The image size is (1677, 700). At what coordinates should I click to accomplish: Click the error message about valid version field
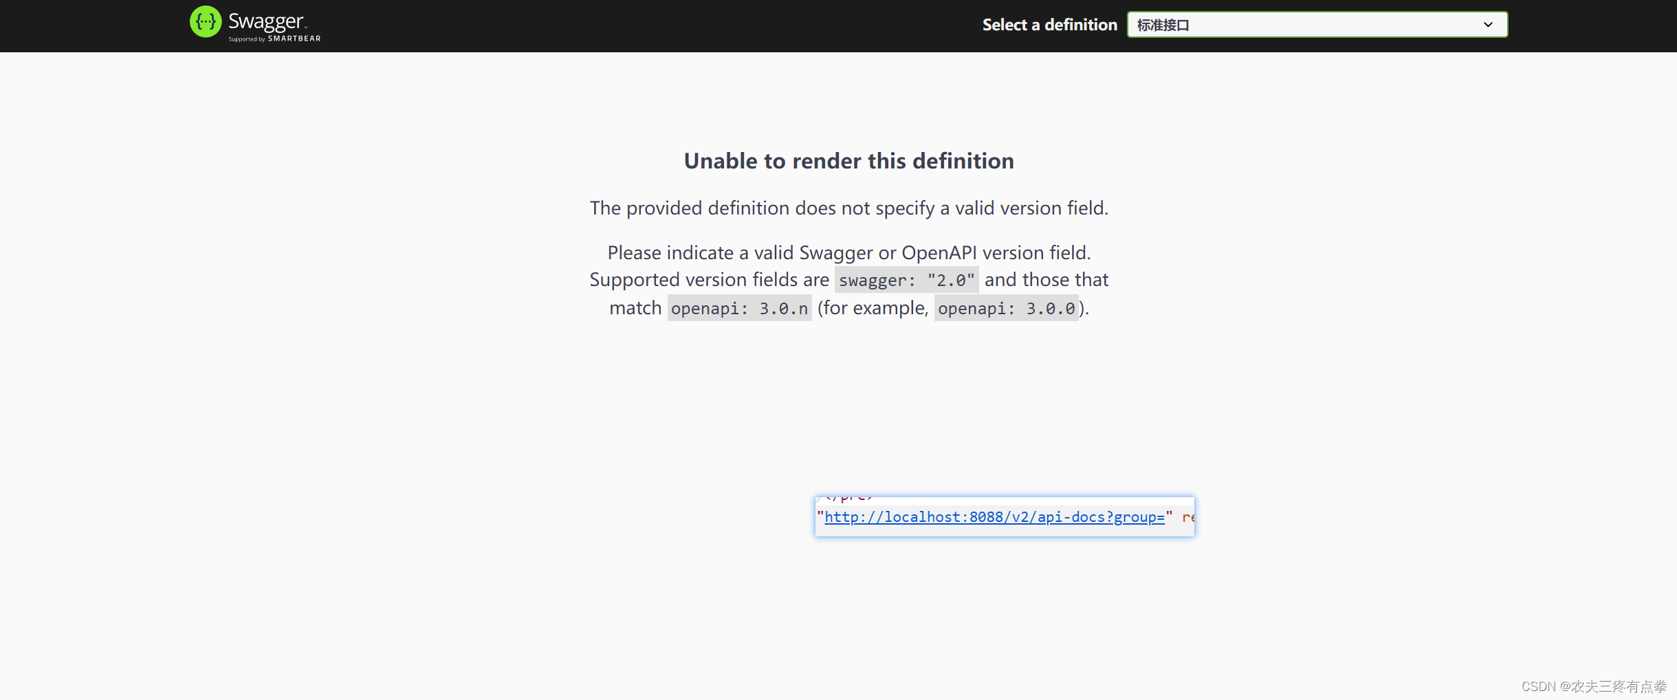click(848, 208)
